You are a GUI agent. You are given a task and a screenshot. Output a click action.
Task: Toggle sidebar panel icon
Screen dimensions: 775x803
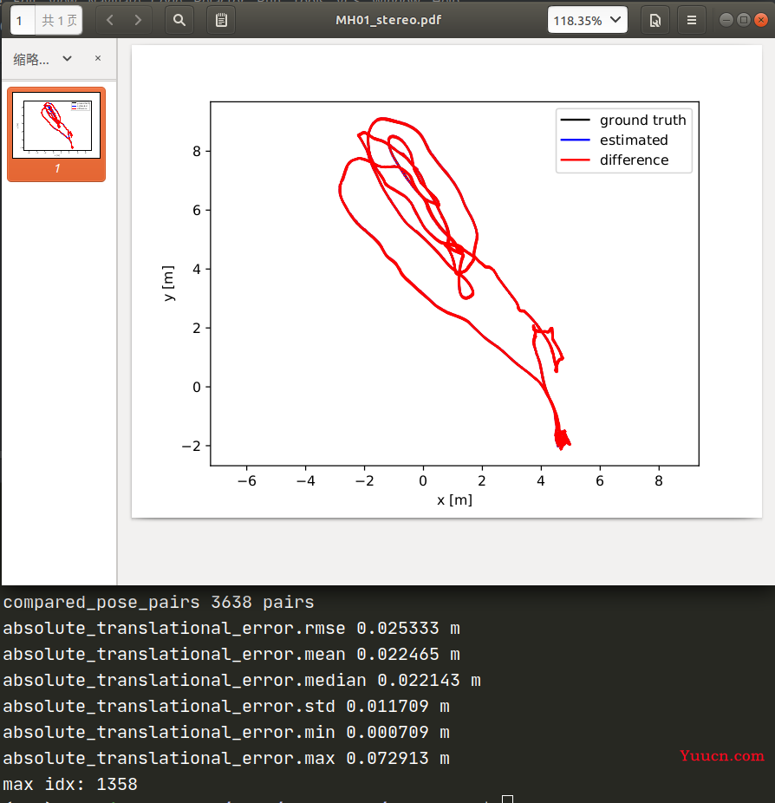[x=221, y=21]
